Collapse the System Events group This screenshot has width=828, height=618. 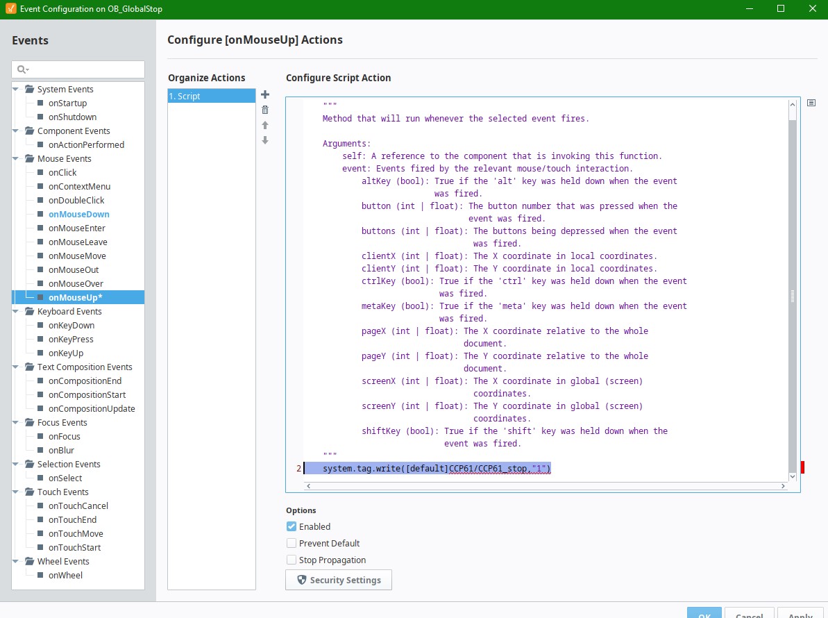pyautogui.click(x=16, y=90)
